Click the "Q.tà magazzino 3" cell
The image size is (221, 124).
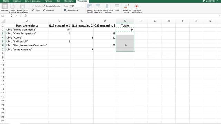click(x=105, y=25)
